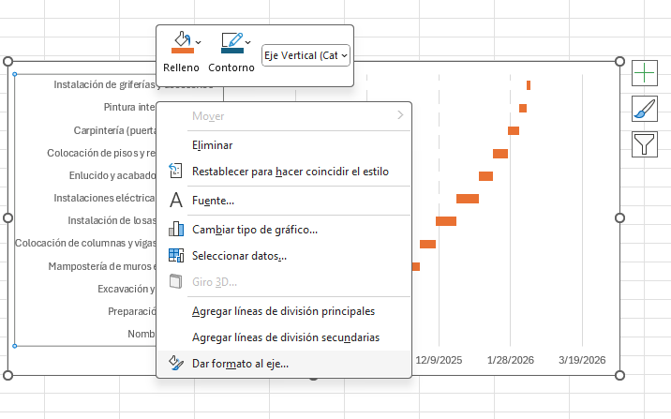Open the Chart Styles paintbrush button
Screen dimensions: 671x419
[x=645, y=108]
